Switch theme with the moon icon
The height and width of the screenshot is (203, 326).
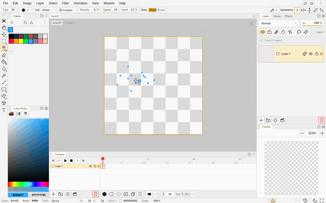pos(315,201)
